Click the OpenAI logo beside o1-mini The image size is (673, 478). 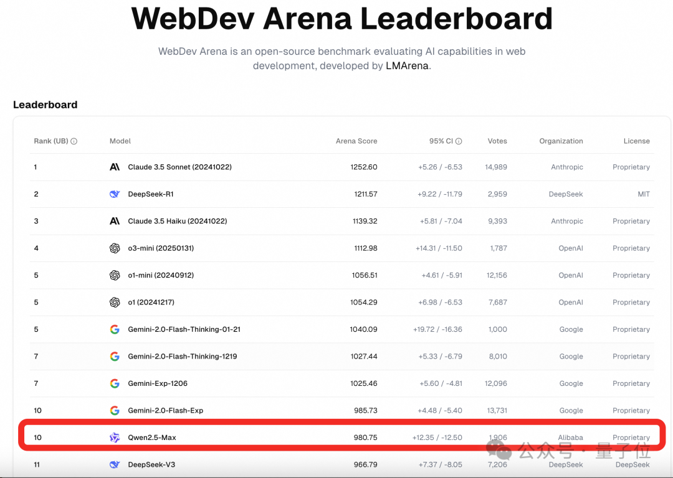(115, 275)
